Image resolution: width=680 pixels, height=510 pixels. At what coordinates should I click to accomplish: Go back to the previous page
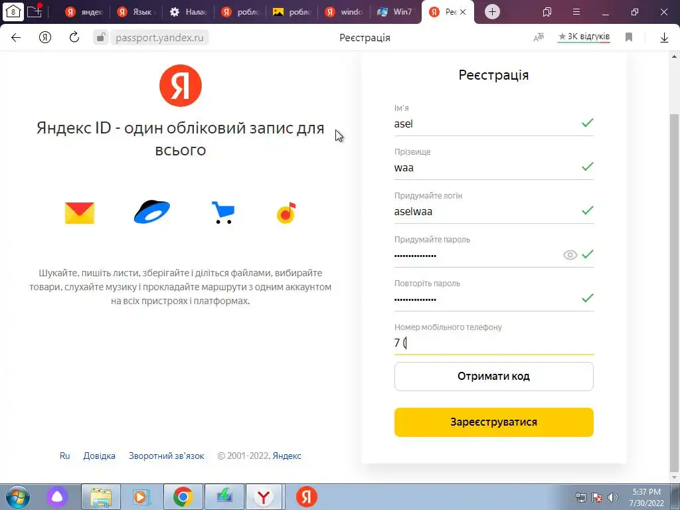[16, 38]
